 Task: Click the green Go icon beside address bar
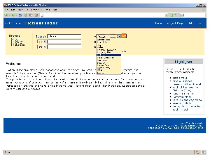pyautogui.click(x=172, y=15)
